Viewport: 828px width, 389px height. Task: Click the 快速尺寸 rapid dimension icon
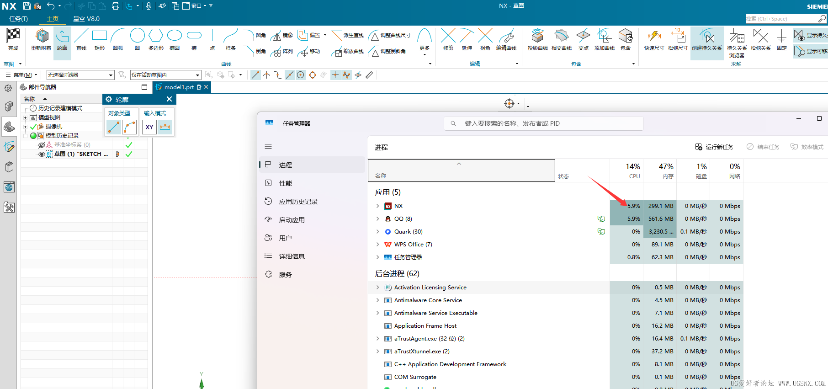point(654,36)
